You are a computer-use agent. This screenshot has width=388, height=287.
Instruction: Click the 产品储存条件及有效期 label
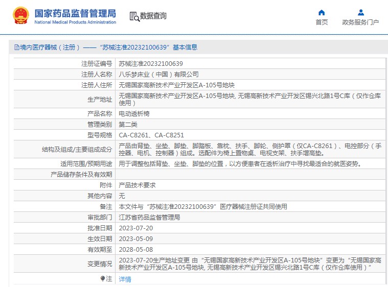(81, 175)
